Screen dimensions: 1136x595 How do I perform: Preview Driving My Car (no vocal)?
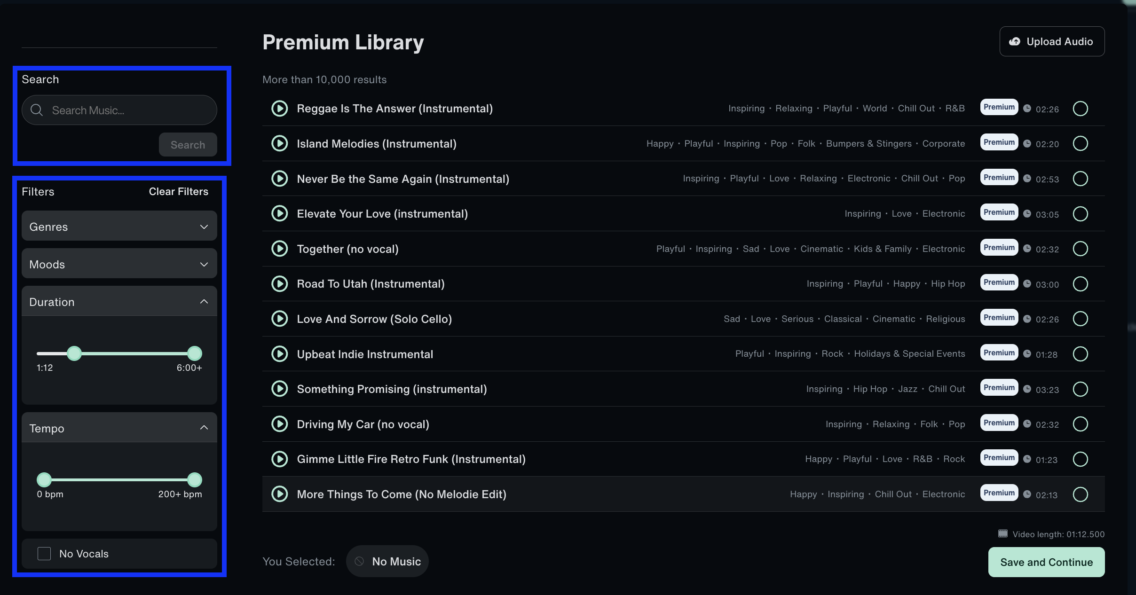tap(280, 424)
